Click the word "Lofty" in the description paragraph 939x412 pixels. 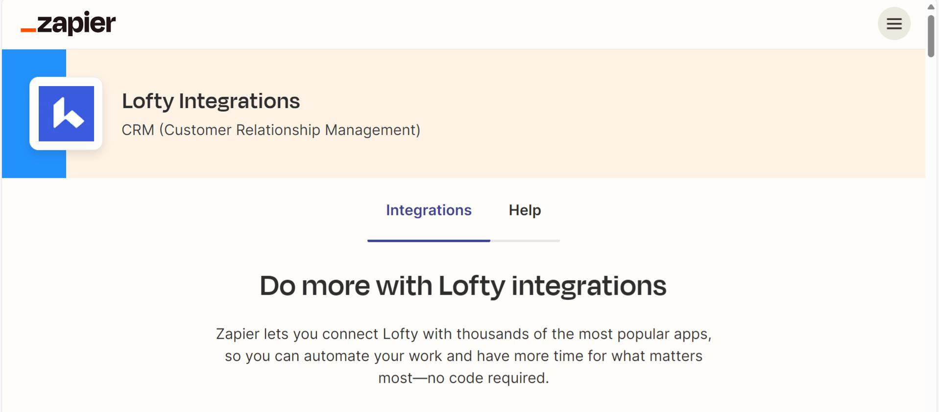click(400, 334)
